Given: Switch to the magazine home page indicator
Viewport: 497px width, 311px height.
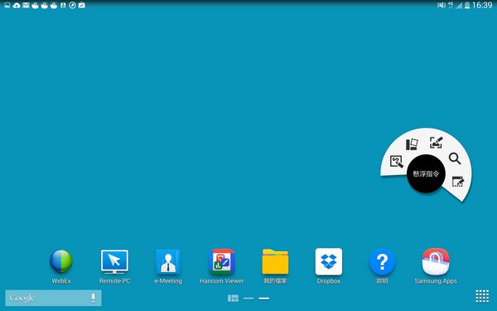Looking at the screenshot, I should coord(233,299).
